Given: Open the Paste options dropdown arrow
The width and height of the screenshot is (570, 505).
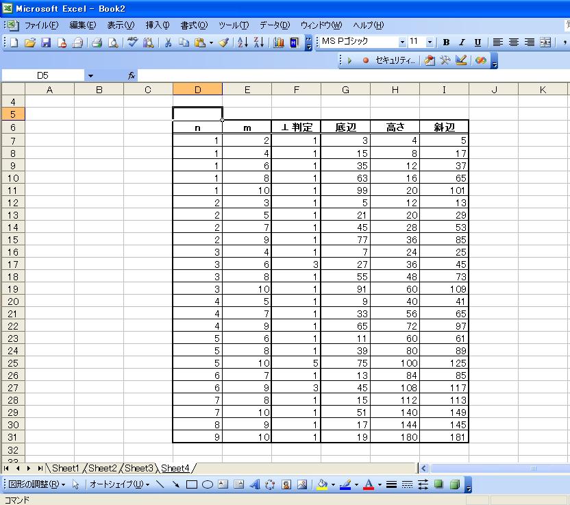Looking at the screenshot, I should pyautogui.click(x=211, y=43).
